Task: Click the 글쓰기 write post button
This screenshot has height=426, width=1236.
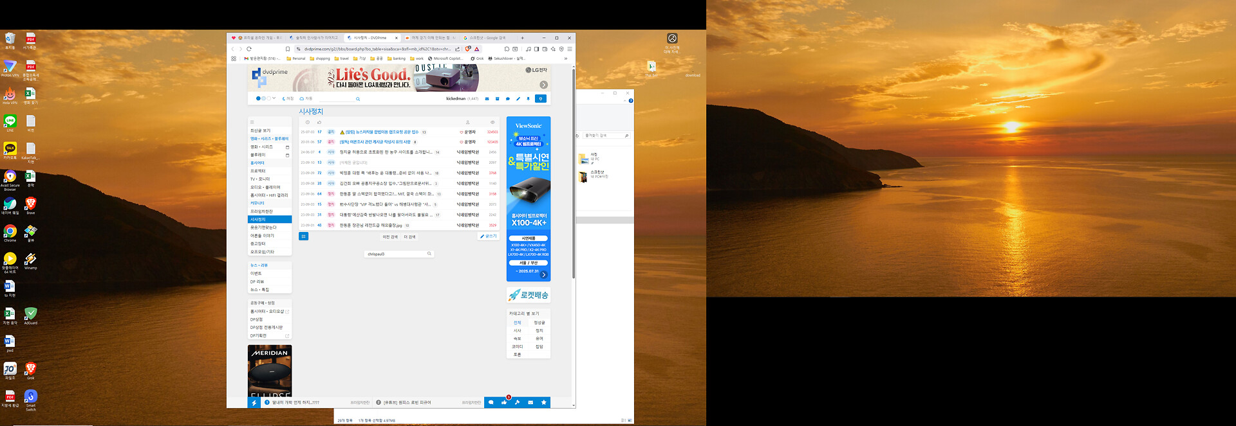Action: coord(489,236)
